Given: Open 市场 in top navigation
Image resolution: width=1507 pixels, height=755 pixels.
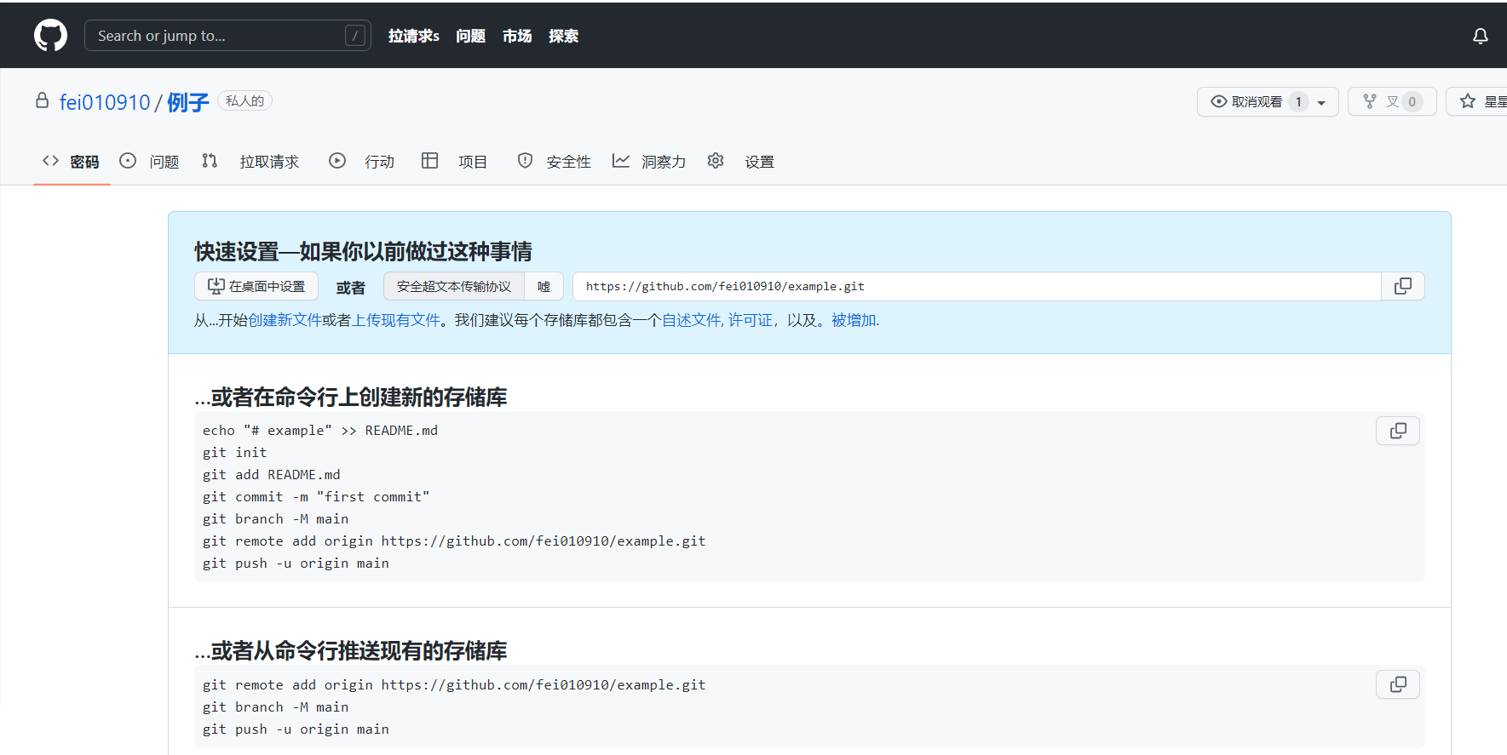Looking at the screenshot, I should coord(517,36).
